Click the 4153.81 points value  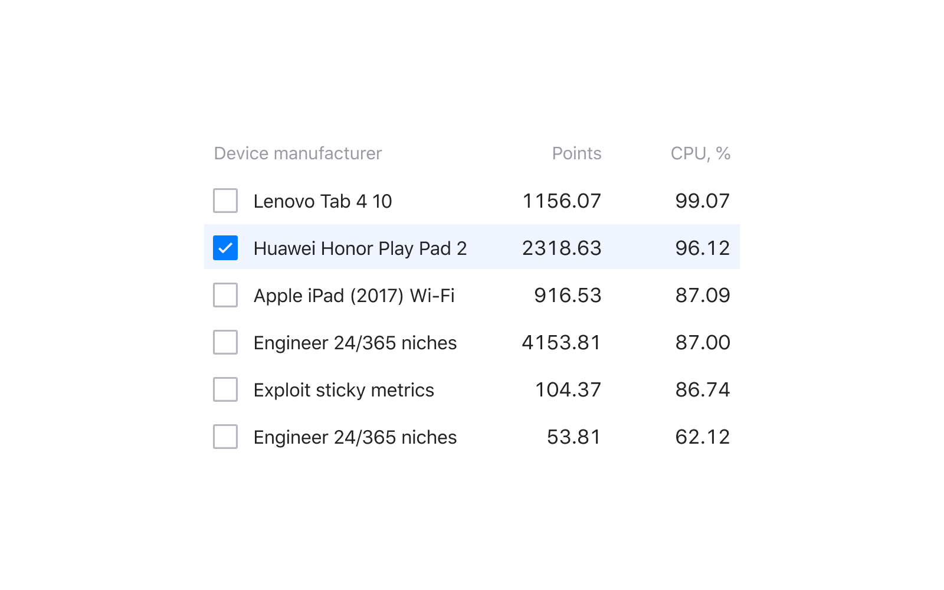click(x=561, y=343)
